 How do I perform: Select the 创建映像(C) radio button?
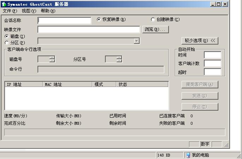click(x=153, y=19)
